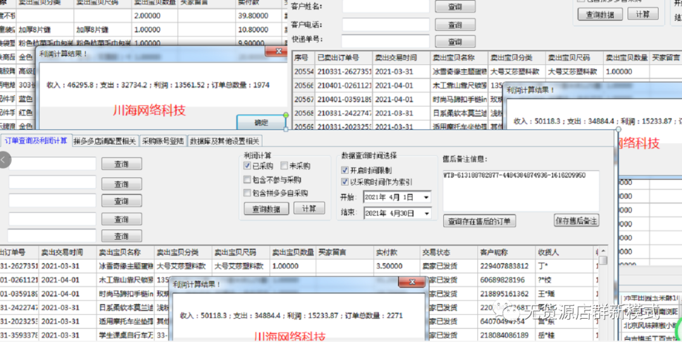Click the gray back arrow circle icon

(4, 160)
